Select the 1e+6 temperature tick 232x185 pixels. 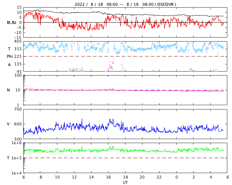click(17, 143)
